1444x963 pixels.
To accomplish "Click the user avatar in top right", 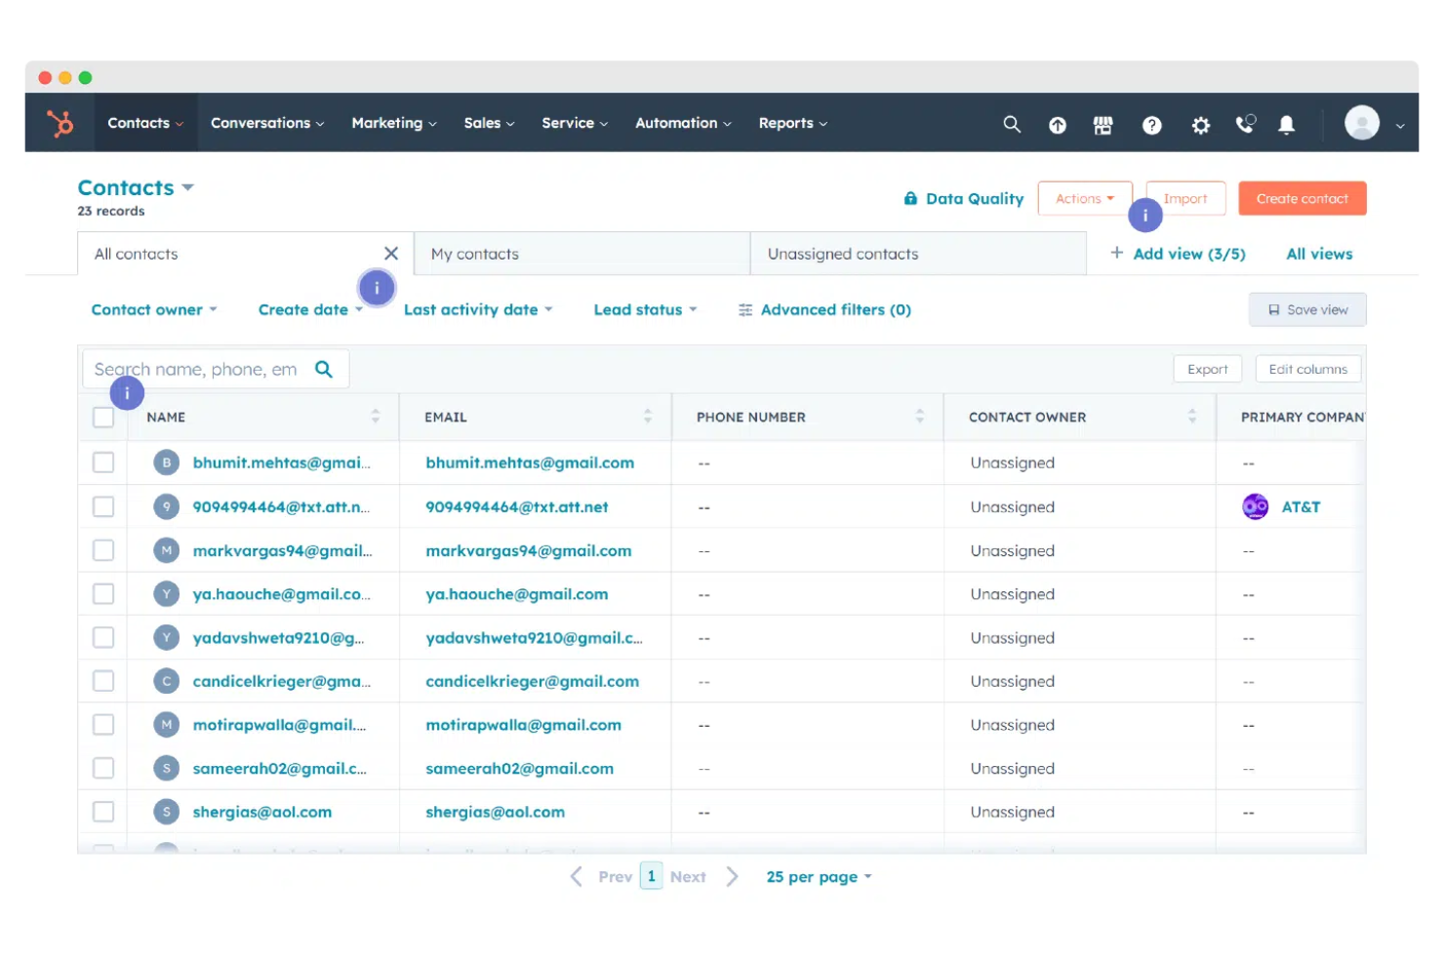I will (x=1362, y=123).
